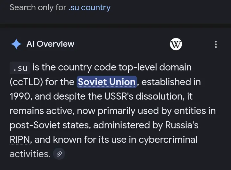Open the Wikipedia source icon
231x170 pixels.
(176, 44)
